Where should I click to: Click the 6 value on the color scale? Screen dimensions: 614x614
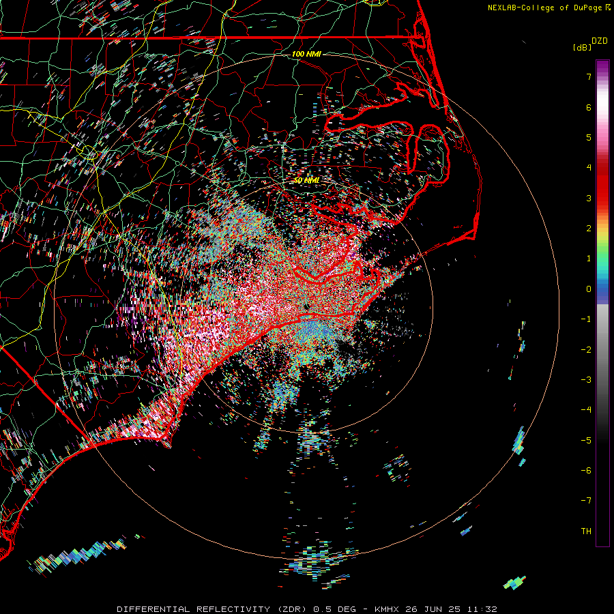(x=589, y=107)
